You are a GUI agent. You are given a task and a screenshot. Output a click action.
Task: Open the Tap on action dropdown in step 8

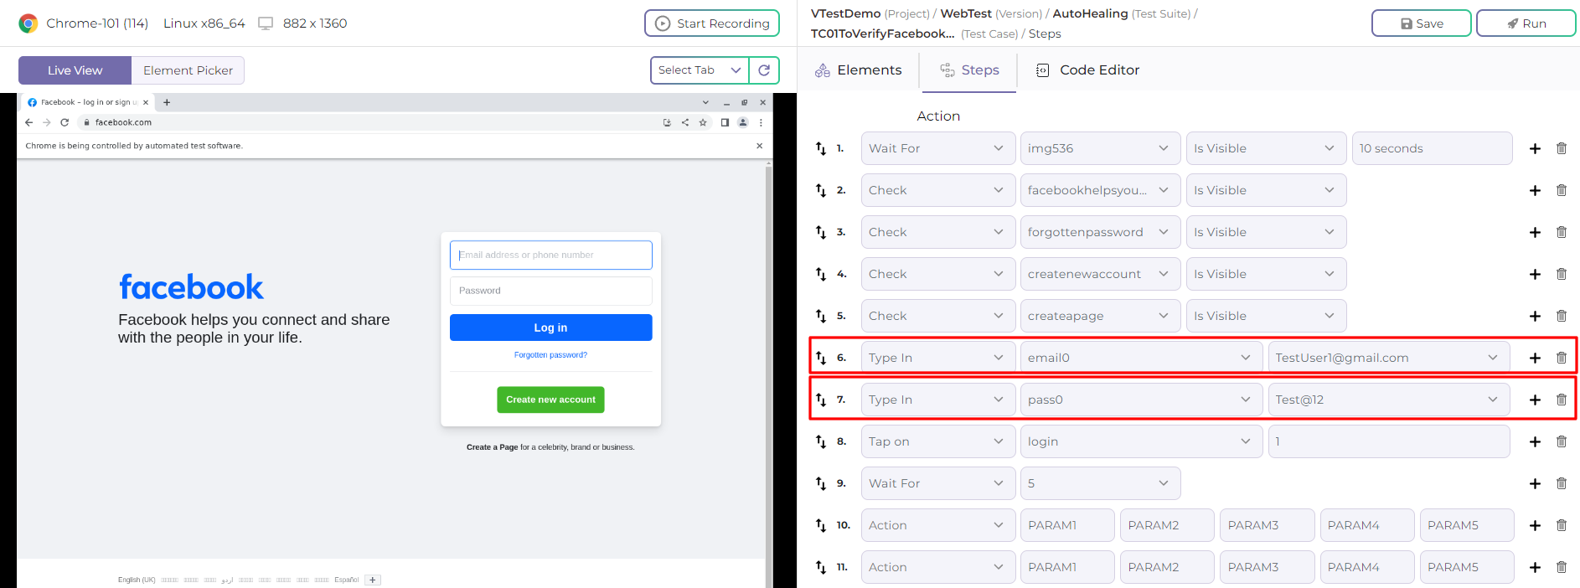tap(938, 441)
